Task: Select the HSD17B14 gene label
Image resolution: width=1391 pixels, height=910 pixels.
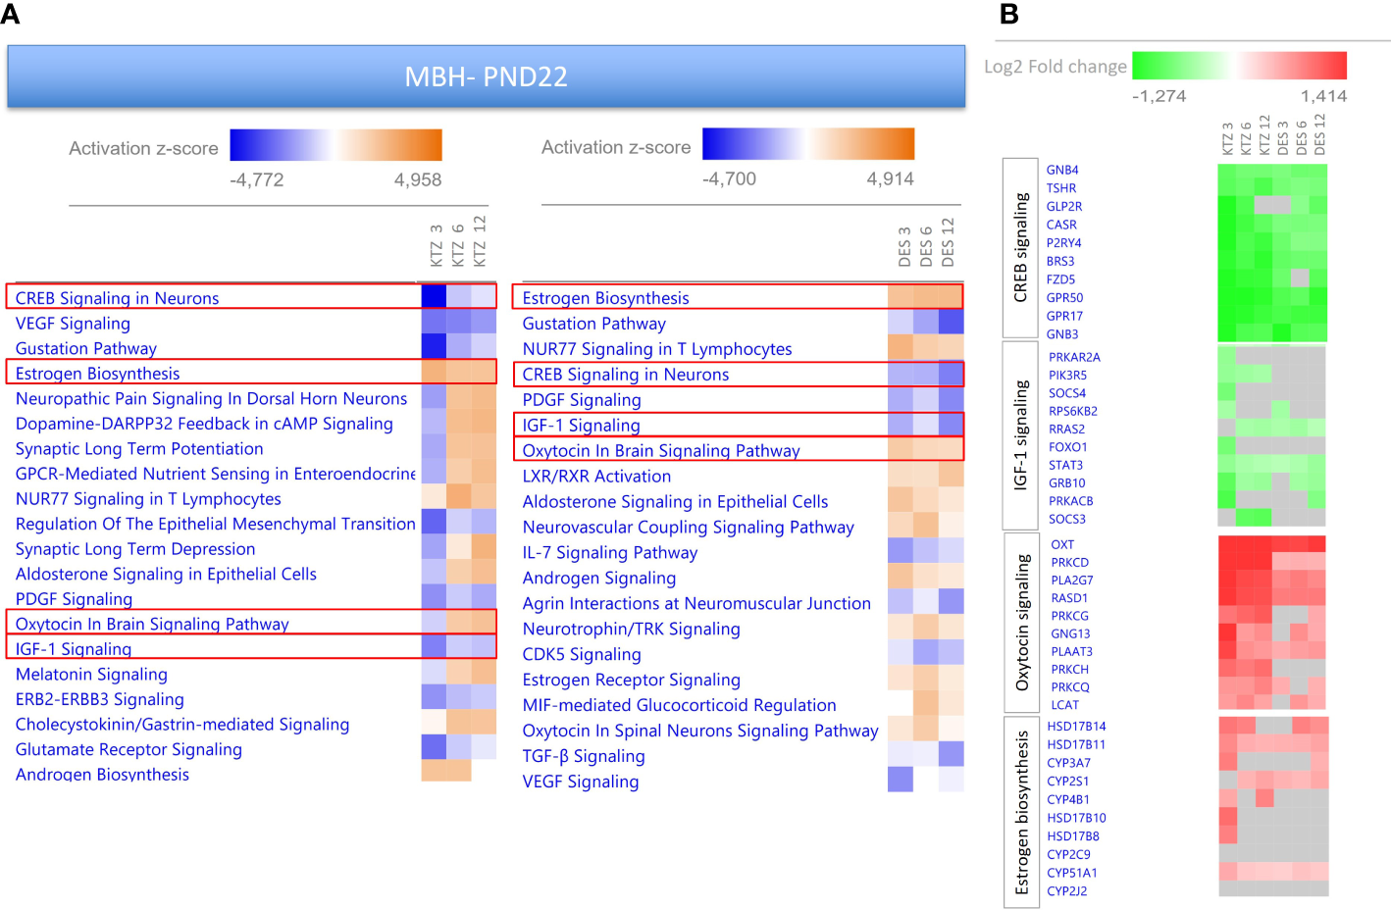Action: [1076, 727]
